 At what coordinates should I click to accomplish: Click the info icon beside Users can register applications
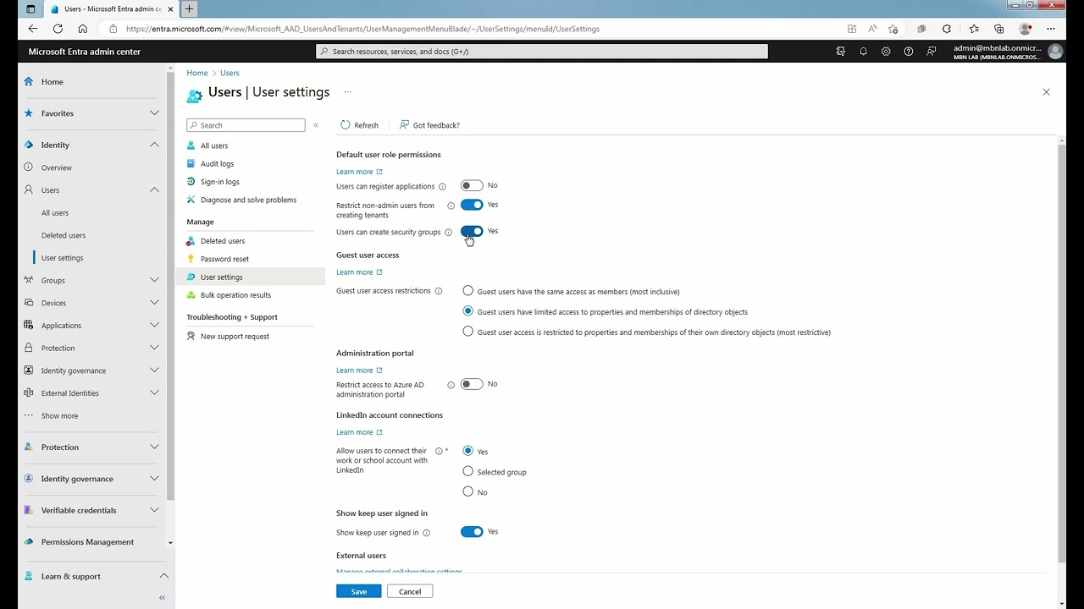click(x=442, y=186)
